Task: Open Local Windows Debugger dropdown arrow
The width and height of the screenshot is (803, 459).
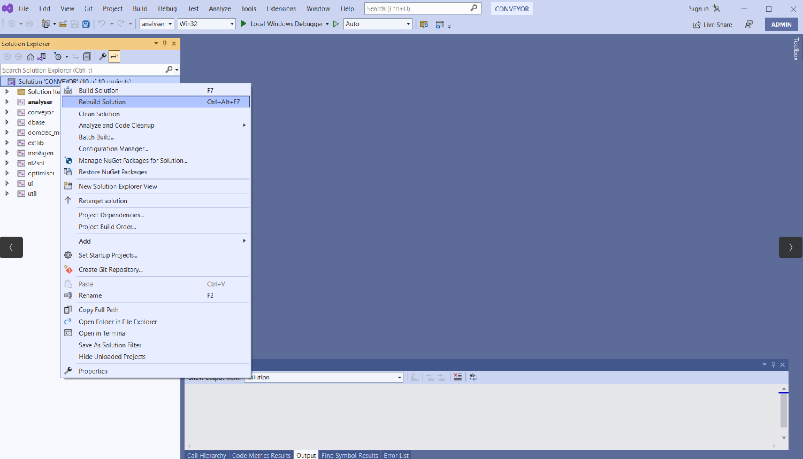Action: coord(327,24)
